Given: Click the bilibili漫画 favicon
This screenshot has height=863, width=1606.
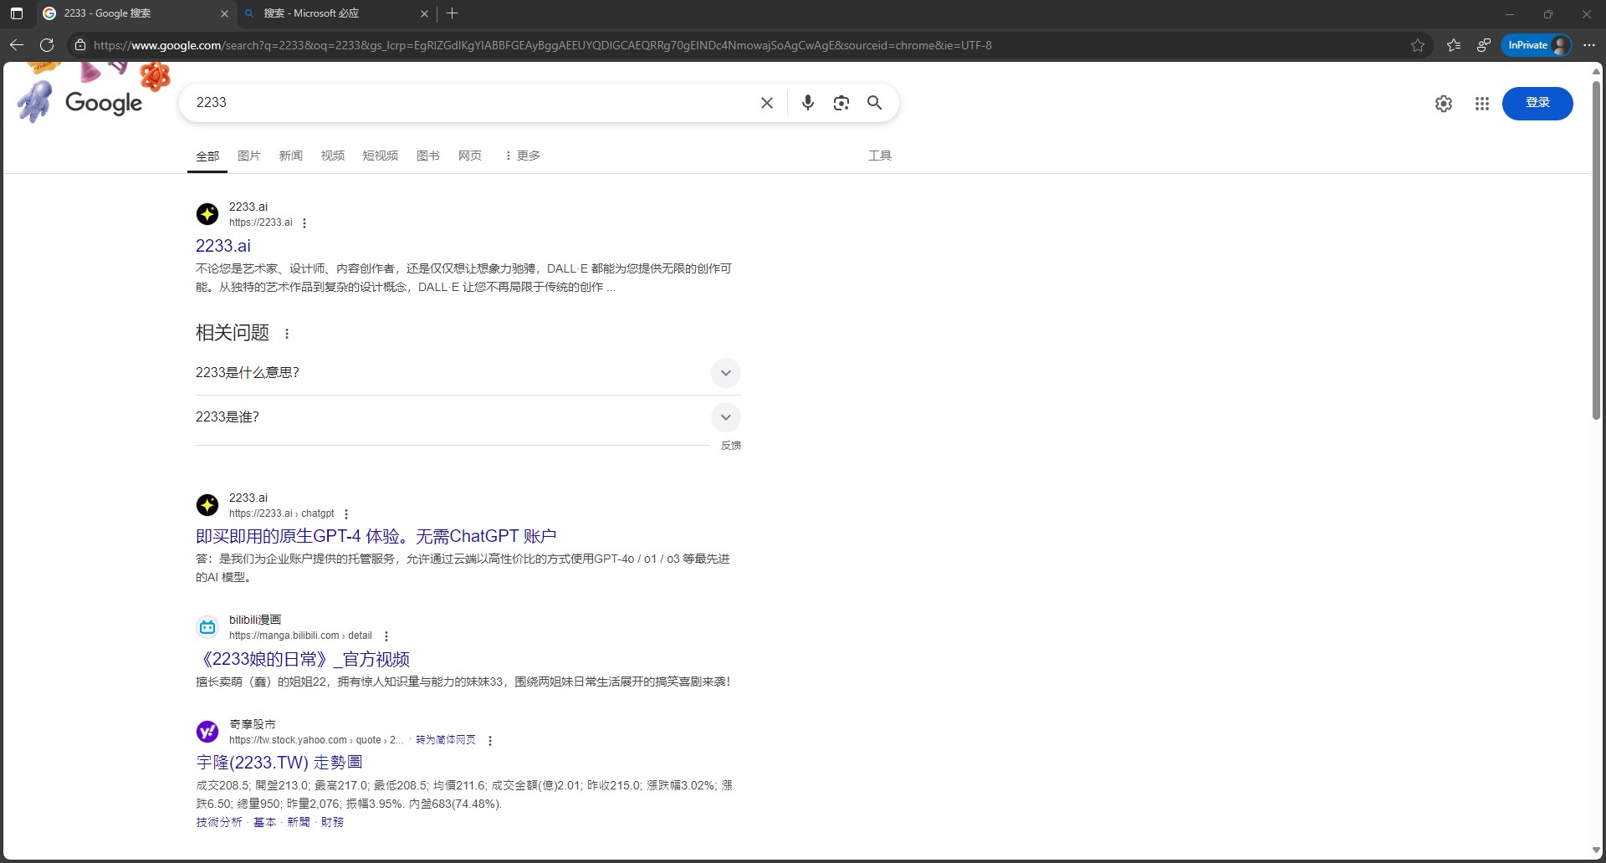Looking at the screenshot, I should (x=207, y=627).
